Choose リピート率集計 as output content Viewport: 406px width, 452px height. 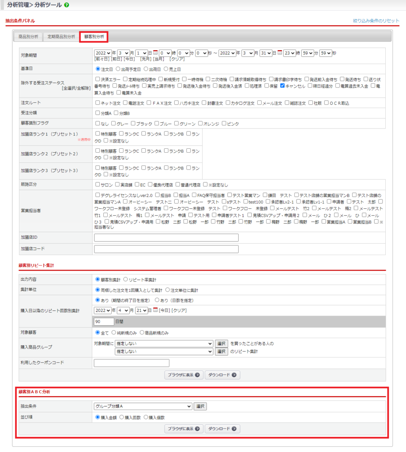coord(126,279)
